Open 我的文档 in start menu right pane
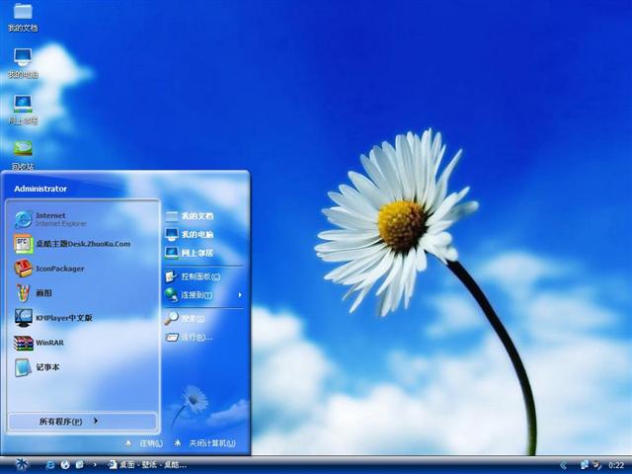The height and width of the screenshot is (474, 632). (196, 216)
